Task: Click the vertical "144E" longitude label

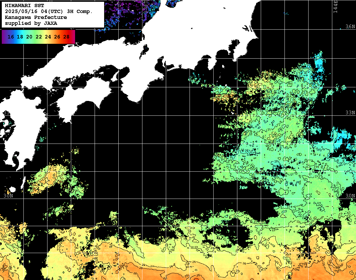Action: tap(335, 7)
